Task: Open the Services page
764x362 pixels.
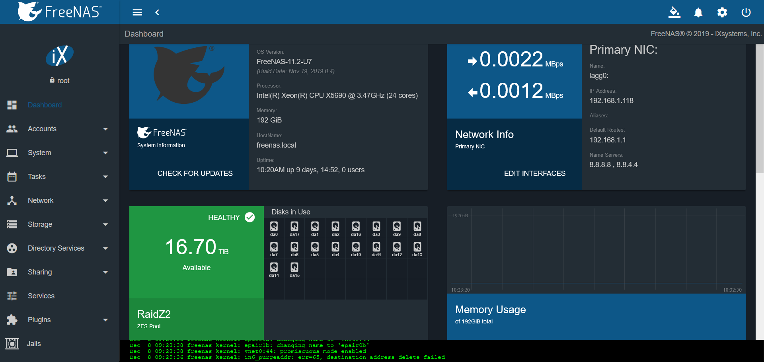Action: 41,296
